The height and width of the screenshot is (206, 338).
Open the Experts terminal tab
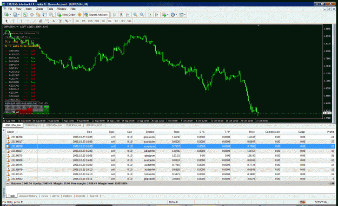[x=81, y=196]
